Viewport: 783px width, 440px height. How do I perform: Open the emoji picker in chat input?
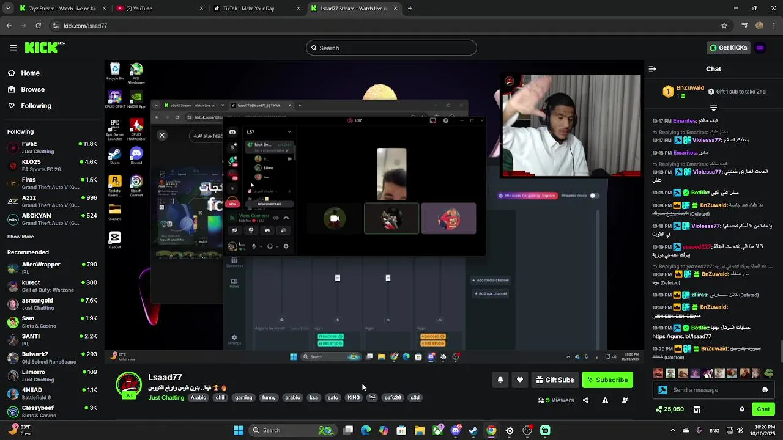click(x=765, y=390)
